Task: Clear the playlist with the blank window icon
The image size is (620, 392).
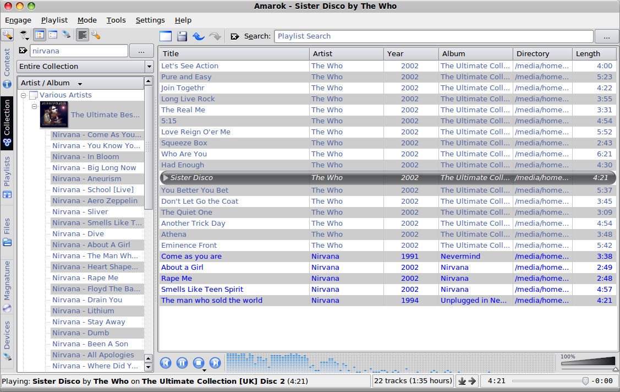Action: (166, 36)
